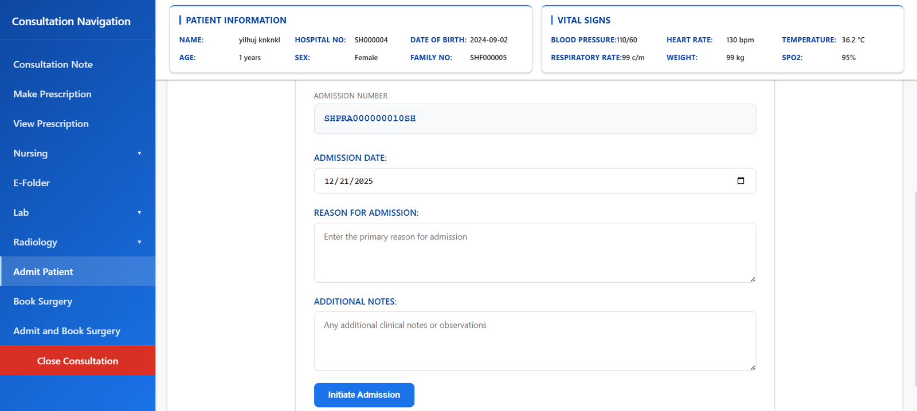
Task: Click the Admission Date field
Action: point(516,181)
